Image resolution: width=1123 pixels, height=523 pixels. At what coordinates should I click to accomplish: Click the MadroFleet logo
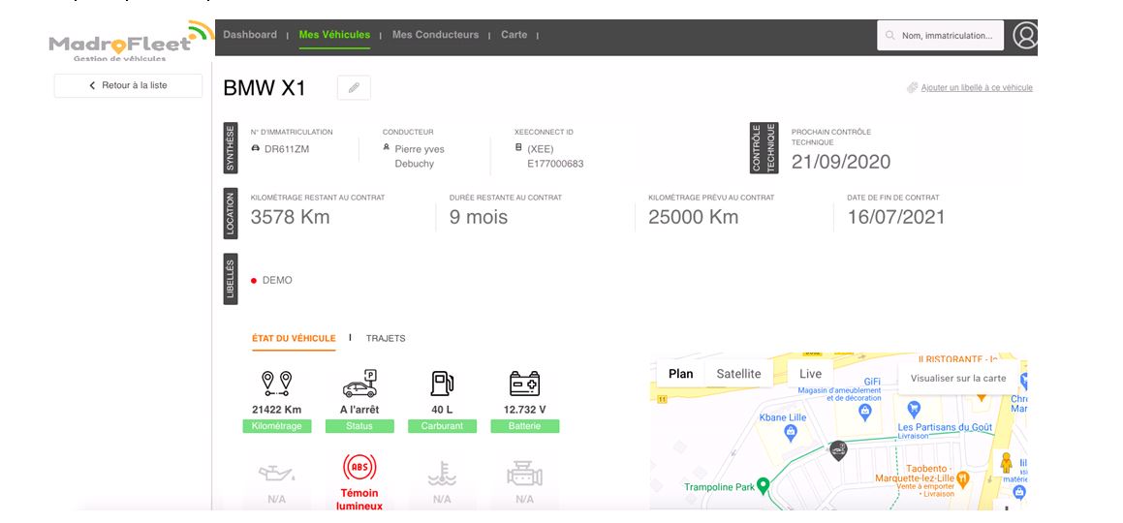pos(132,42)
